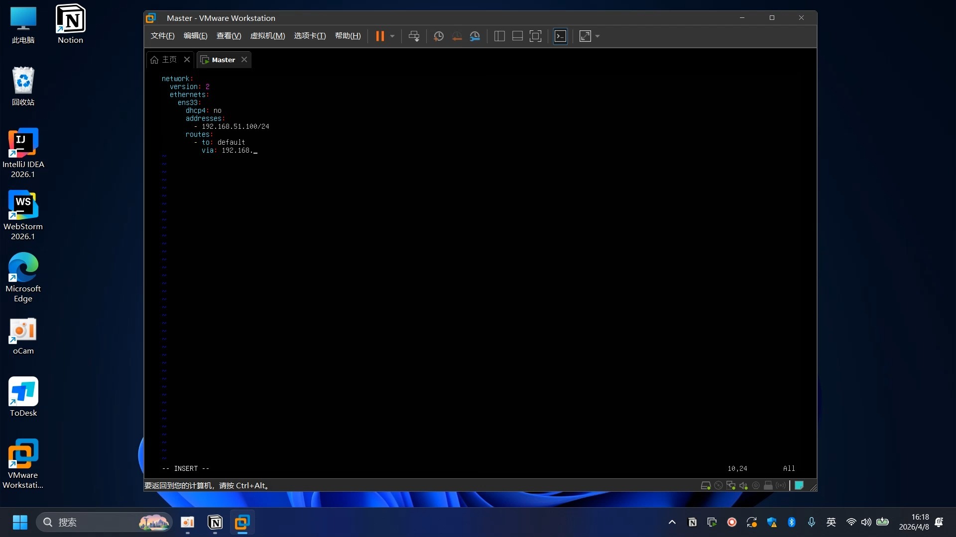Image resolution: width=956 pixels, height=537 pixels.
Task: Click the 'ens33:' interface line
Action: [x=189, y=102]
